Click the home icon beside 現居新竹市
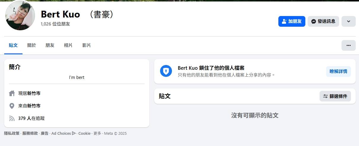Viewport: 359px width, 146px height. click(x=12, y=93)
